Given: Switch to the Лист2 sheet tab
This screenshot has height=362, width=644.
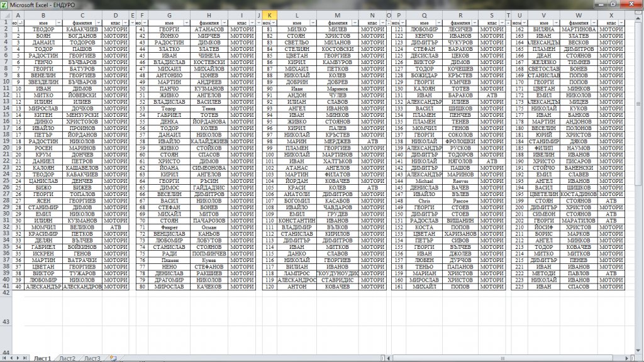Looking at the screenshot, I should click(x=67, y=358).
